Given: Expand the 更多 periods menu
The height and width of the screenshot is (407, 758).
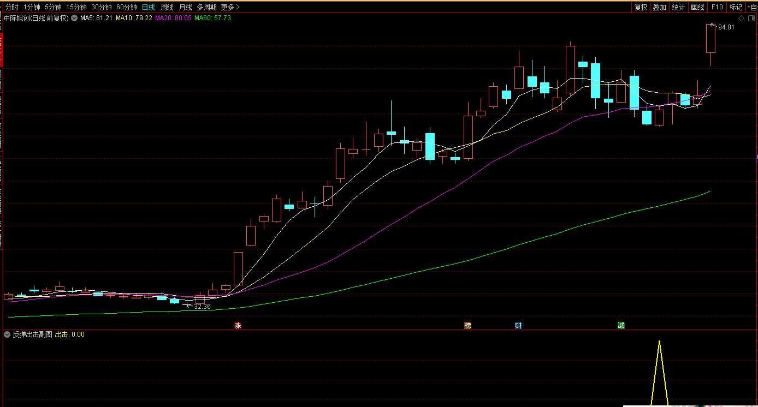Looking at the screenshot, I should [230, 7].
